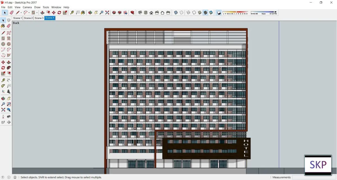
Task: Click the sign-in person status bar icon
Action: (15, 177)
